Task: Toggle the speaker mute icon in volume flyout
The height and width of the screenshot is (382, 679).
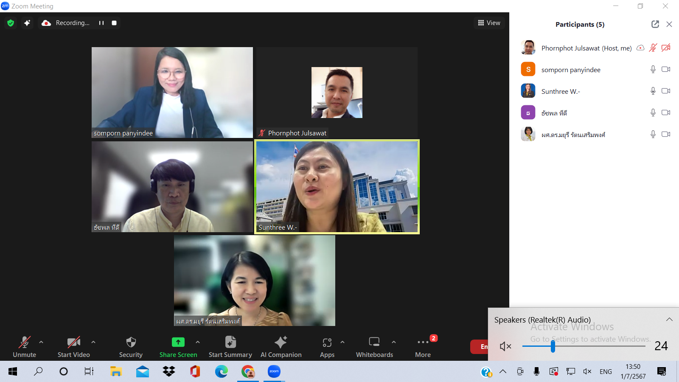Action: pos(505,346)
